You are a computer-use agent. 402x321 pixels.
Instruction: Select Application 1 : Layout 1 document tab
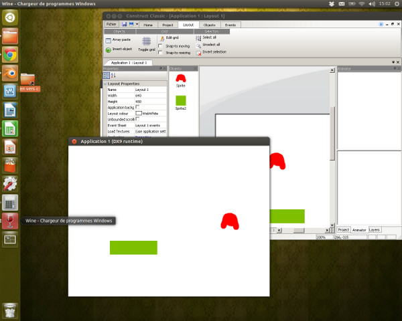(x=129, y=63)
